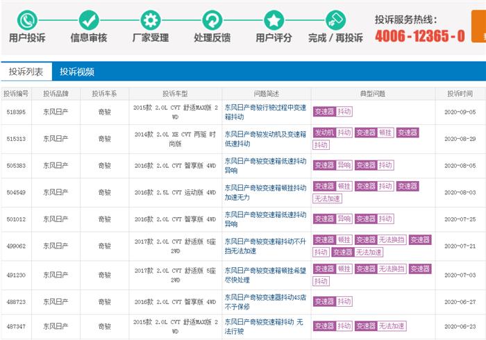This screenshot has width=486, height=340.
Task: Open complaint 东风日产奇骏发动机及变速箱低速抖动
Action: click(265, 139)
